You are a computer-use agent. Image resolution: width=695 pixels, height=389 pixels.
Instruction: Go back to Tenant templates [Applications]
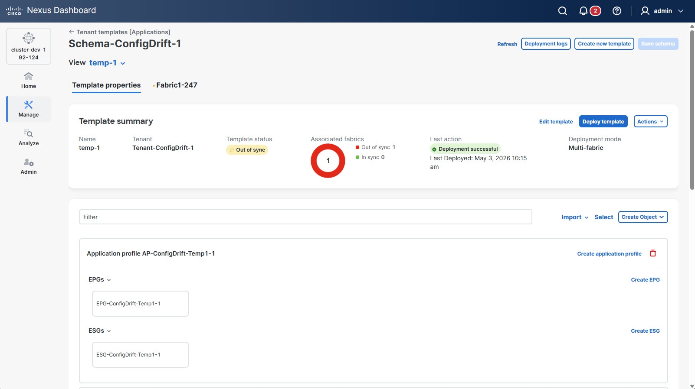pyautogui.click(x=119, y=32)
